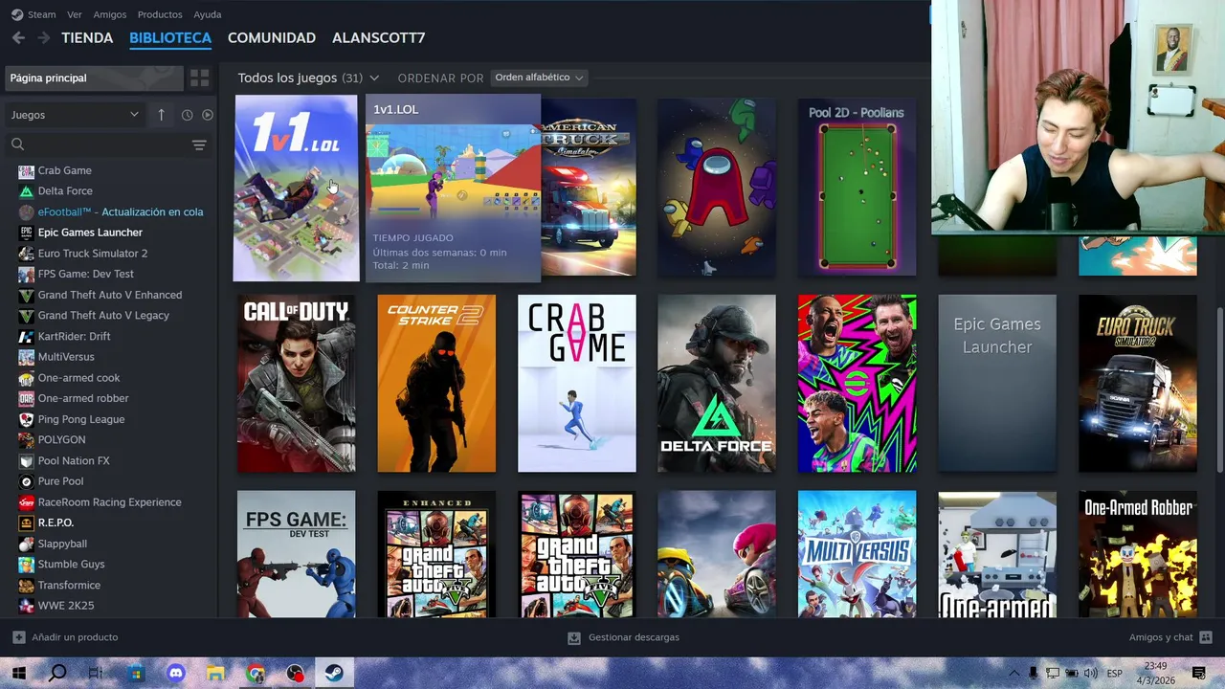1225x689 pixels.
Task: Click the manage downloads icon
Action: 574,637
